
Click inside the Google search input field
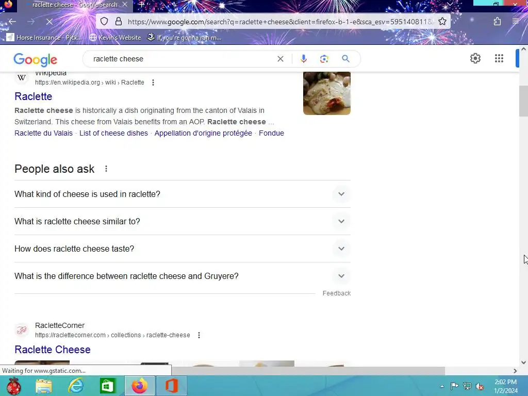pyautogui.click(x=182, y=59)
